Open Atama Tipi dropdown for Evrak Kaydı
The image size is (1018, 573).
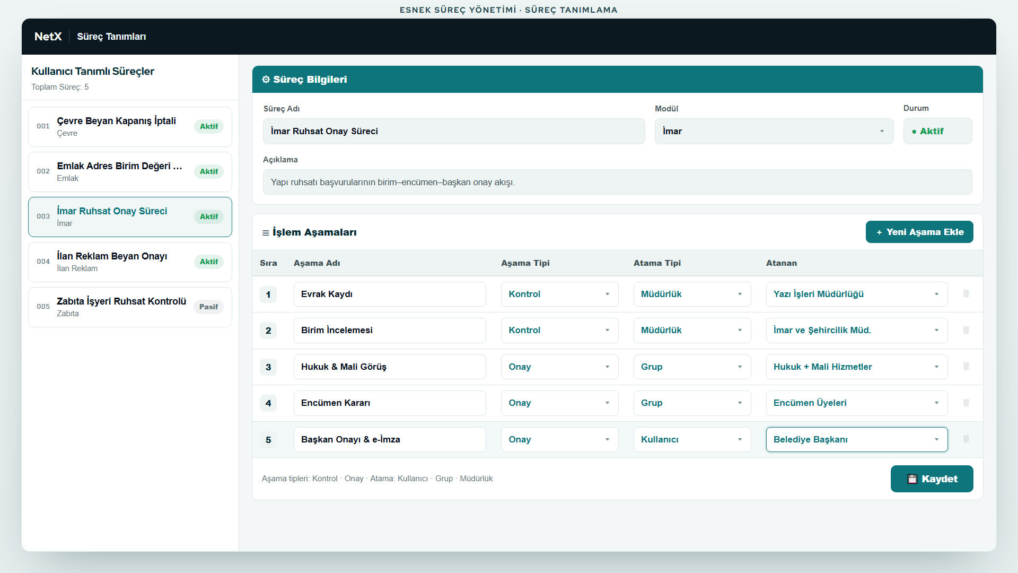[692, 294]
